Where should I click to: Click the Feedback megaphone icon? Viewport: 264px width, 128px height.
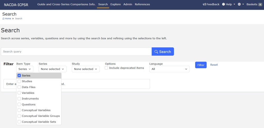tap(204, 4)
